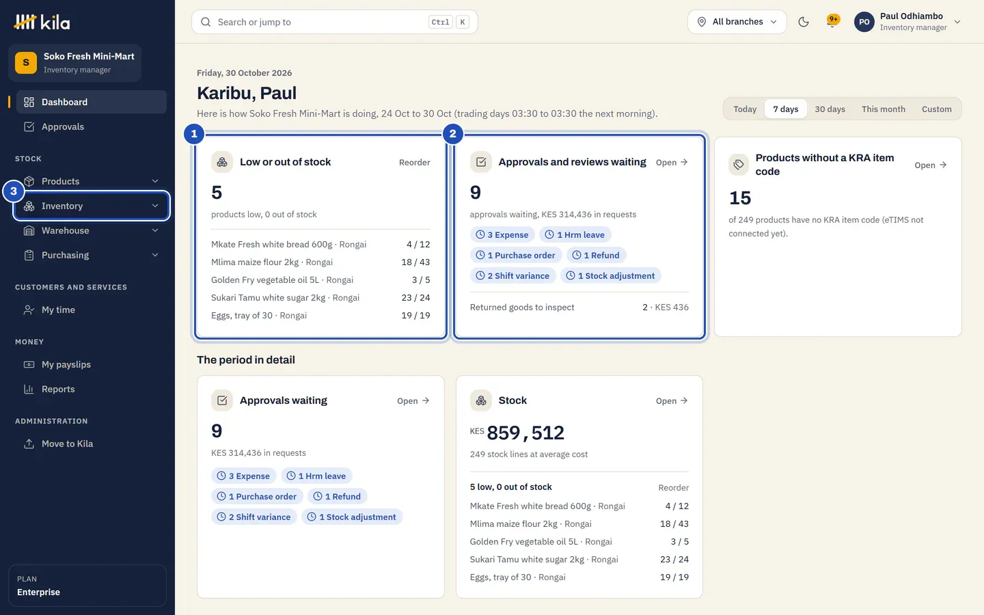Open Products without a KRA item code
Screen dimensions: 984x615
coord(931,165)
